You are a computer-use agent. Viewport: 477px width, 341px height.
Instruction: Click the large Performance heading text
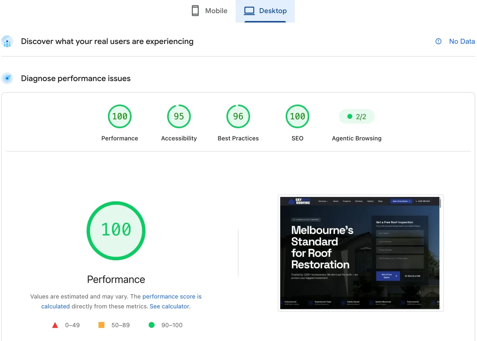point(116,280)
